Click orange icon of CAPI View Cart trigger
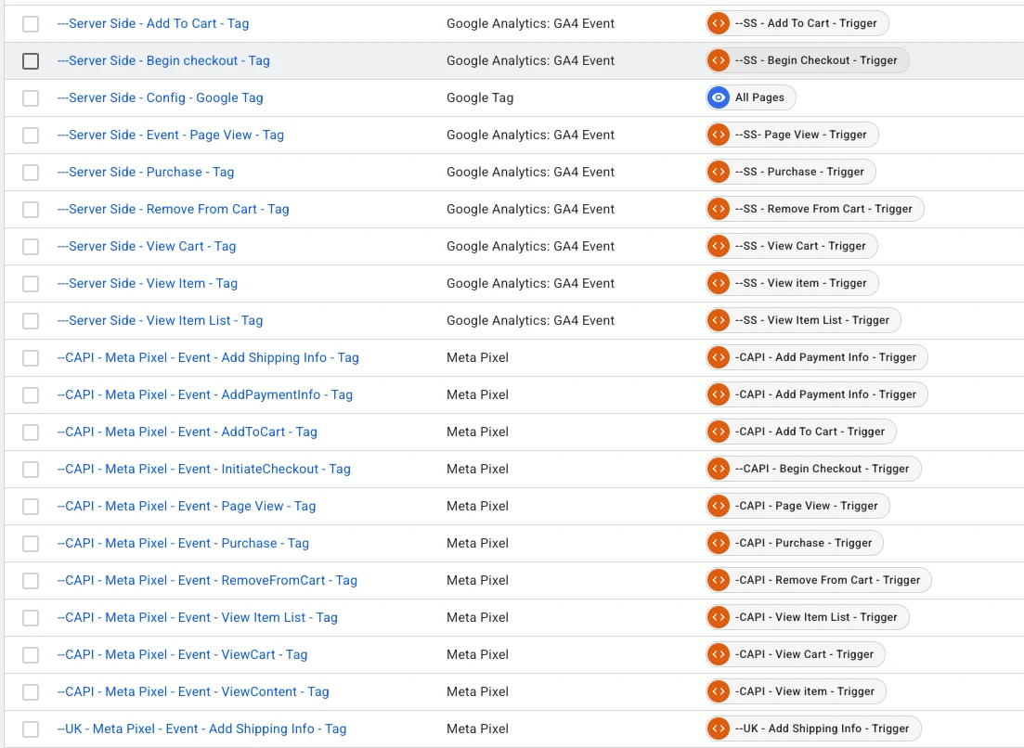The image size is (1024, 748). (x=719, y=654)
